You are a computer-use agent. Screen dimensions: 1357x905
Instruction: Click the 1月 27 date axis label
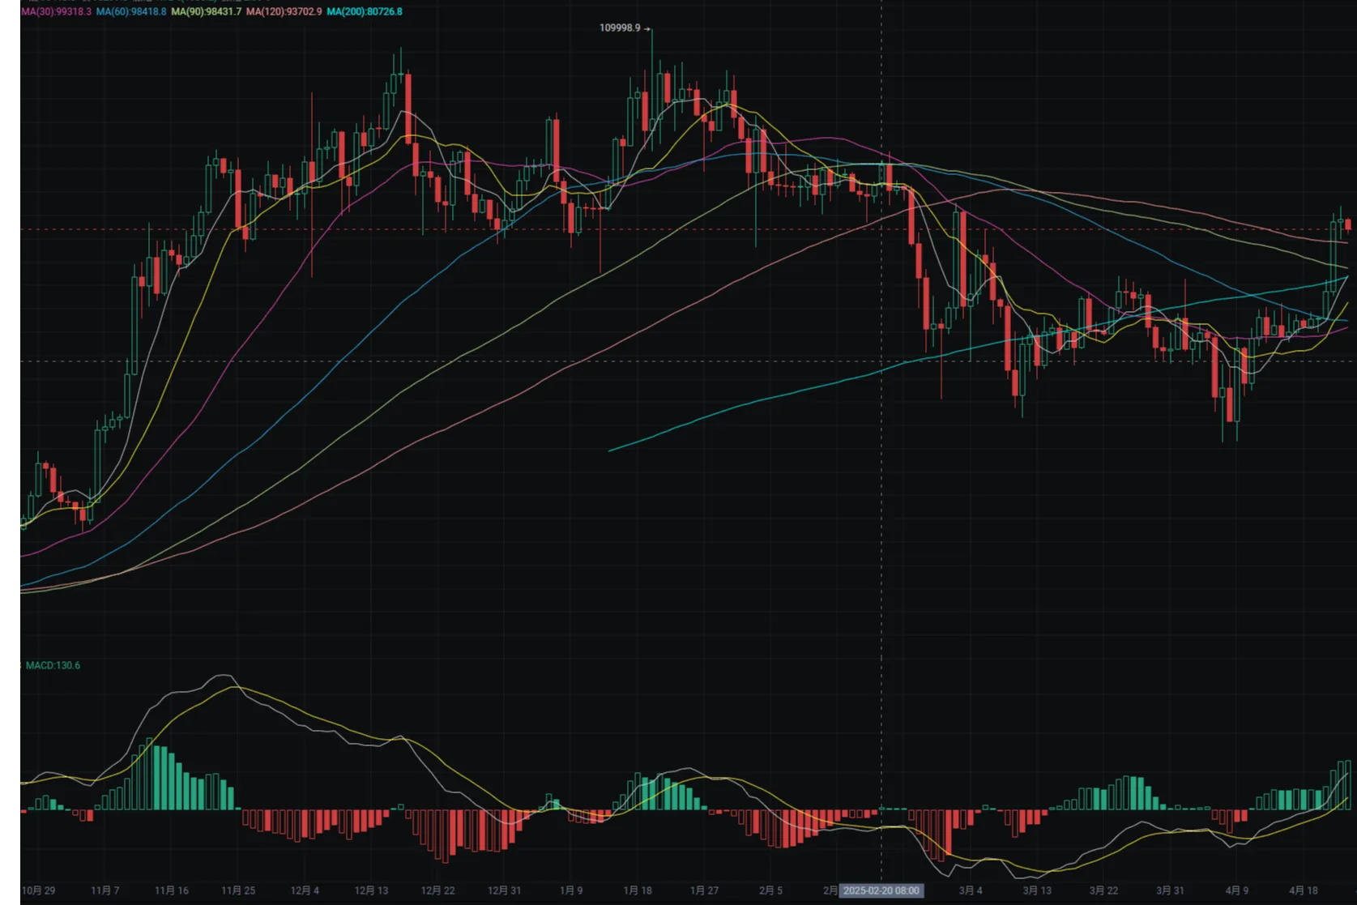point(704,890)
